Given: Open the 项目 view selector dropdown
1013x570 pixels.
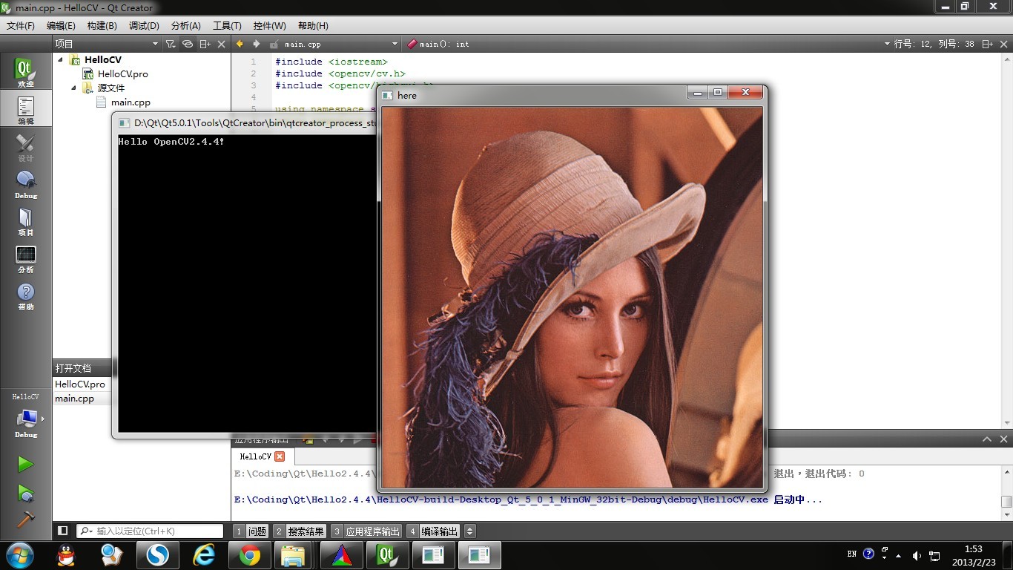Looking at the screenshot, I should pos(108,44).
